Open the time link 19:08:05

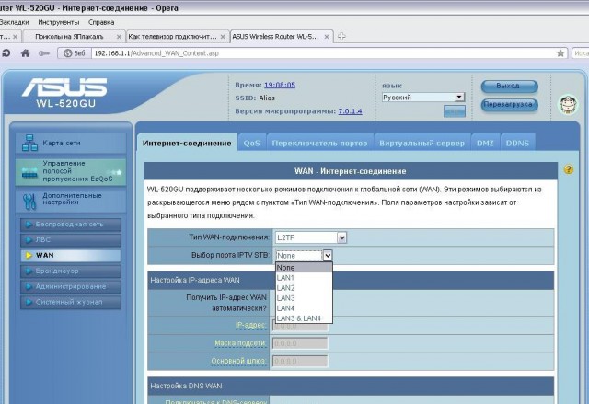point(280,85)
